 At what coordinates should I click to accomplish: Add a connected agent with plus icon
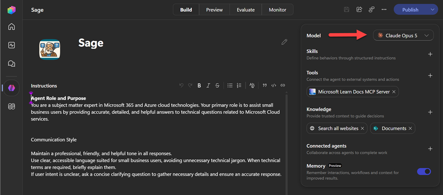(430, 149)
